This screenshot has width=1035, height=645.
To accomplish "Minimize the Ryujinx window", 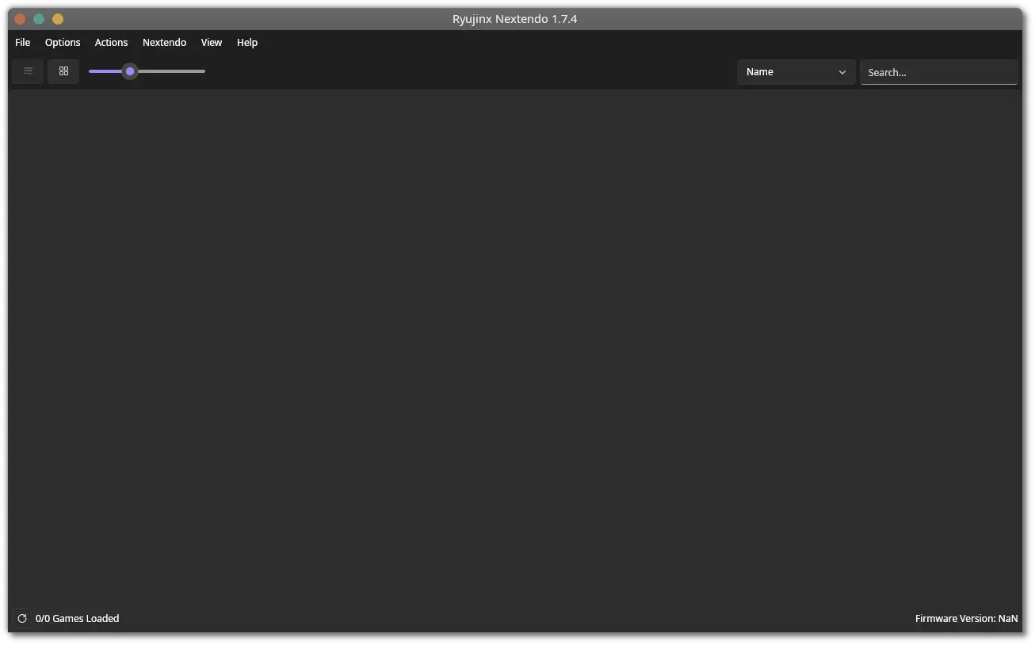I will pos(58,19).
